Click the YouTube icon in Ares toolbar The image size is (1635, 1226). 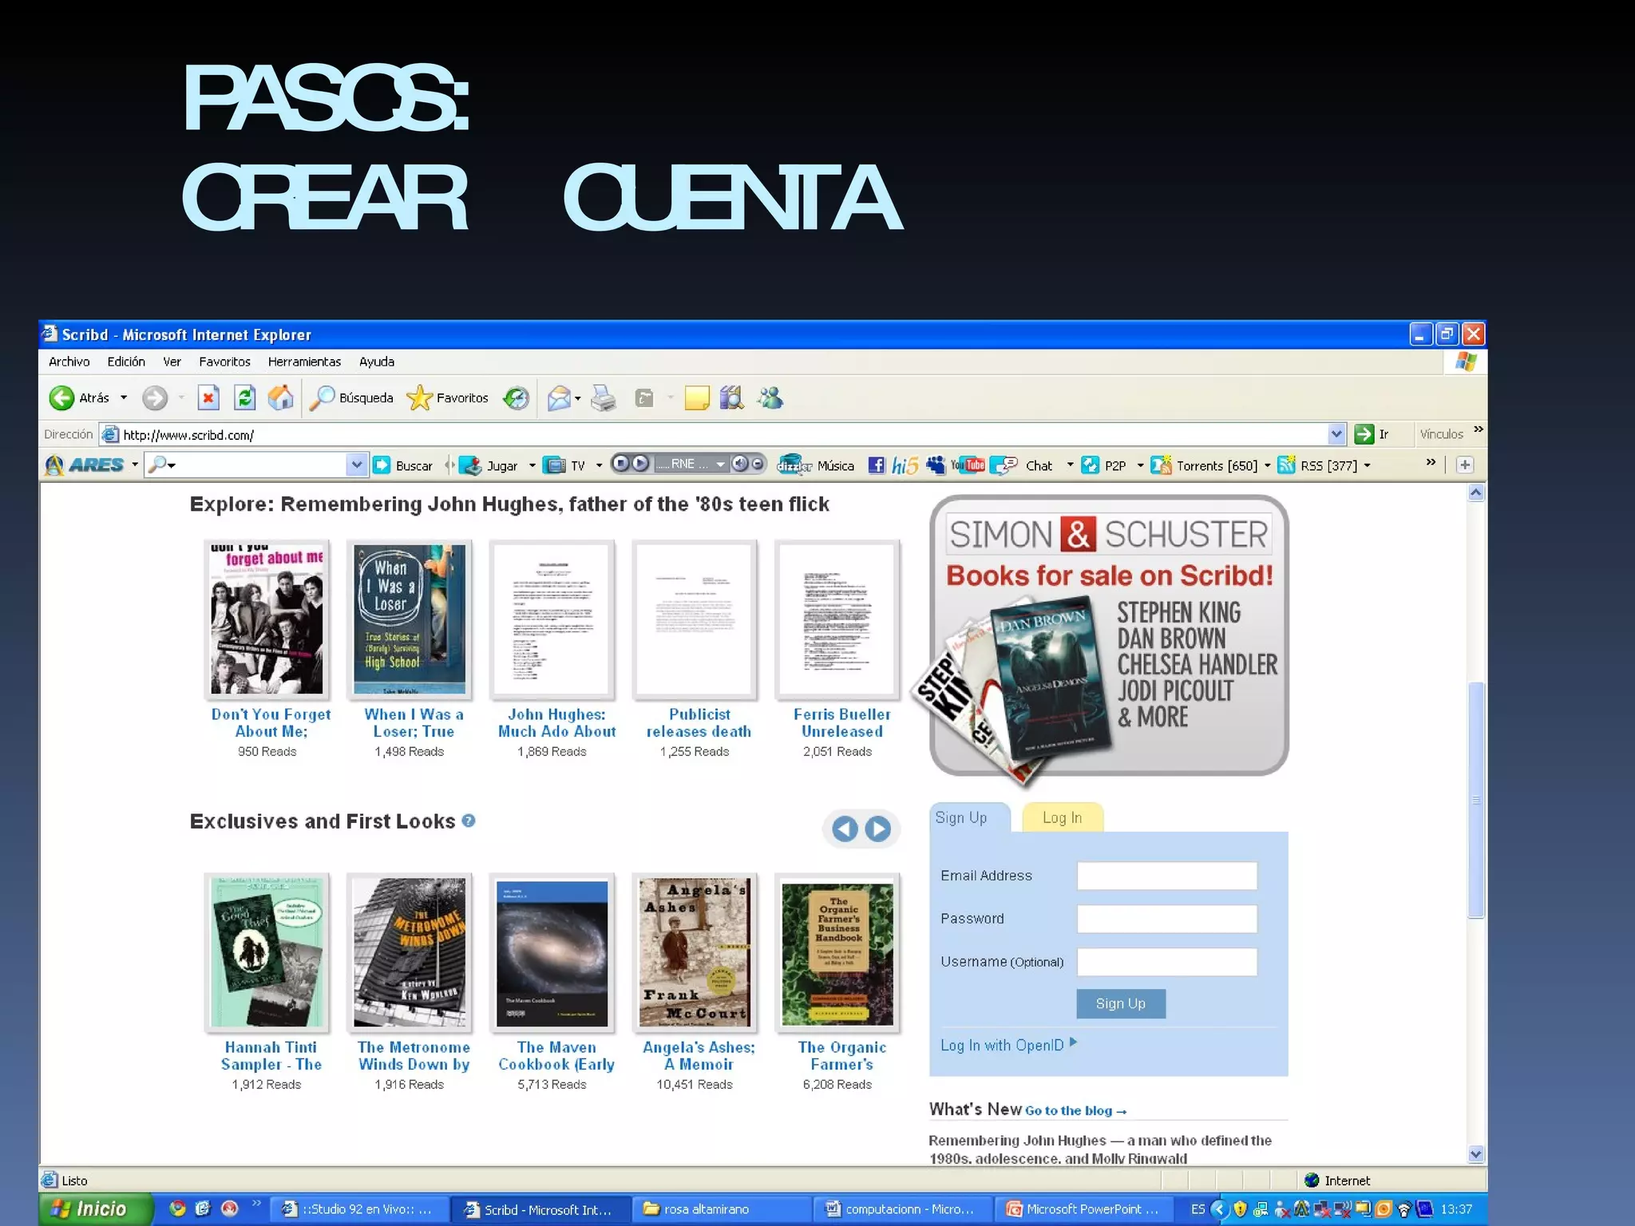[x=968, y=465]
